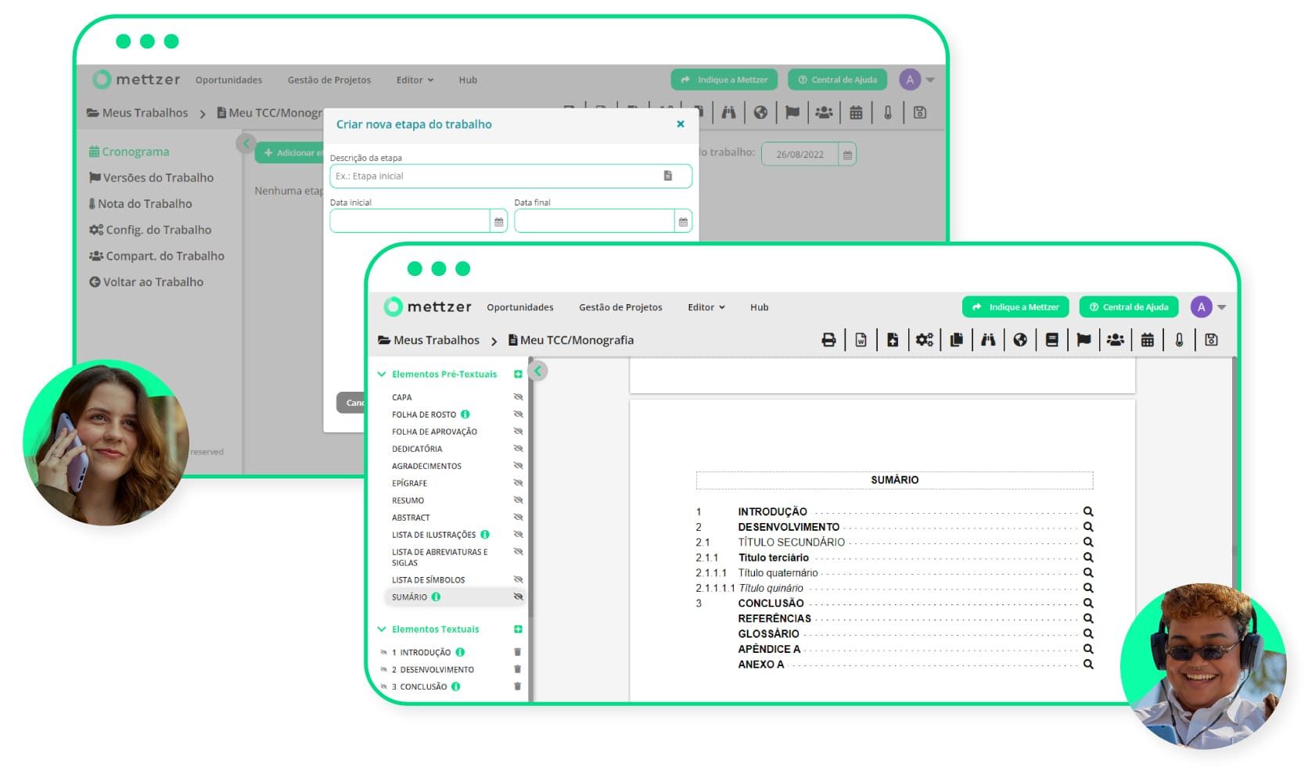Delete the 1 INTRODUÇÃO section
The height and width of the screenshot is (767, 1308).
(517, 652)
